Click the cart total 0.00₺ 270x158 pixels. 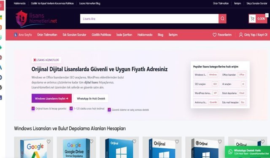point(261,19)
